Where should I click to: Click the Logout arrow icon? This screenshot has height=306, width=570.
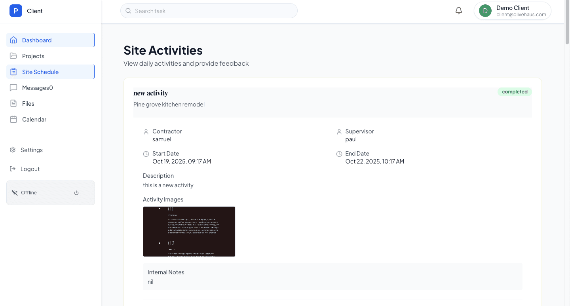(x=13, y=169)
